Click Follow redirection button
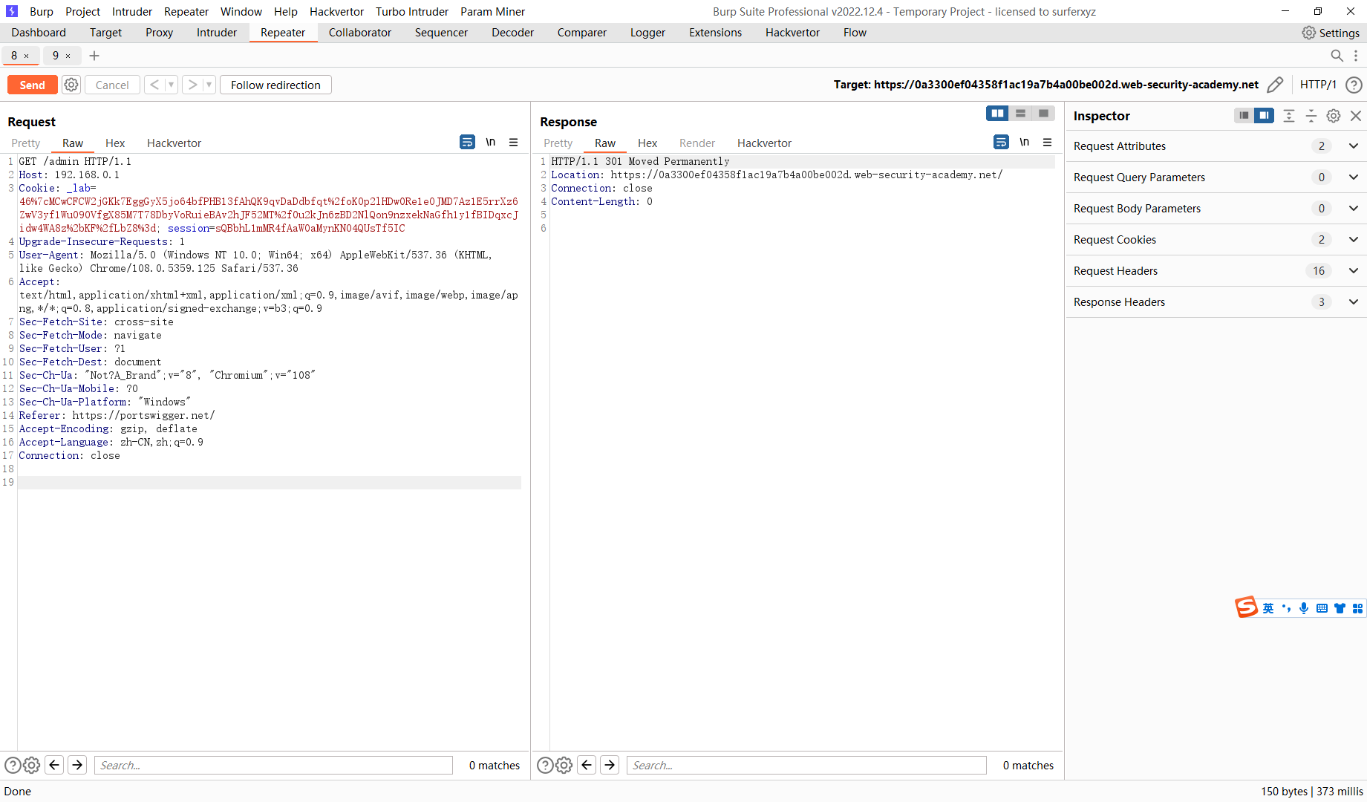 pyautogui.click(x=275, y=85)
